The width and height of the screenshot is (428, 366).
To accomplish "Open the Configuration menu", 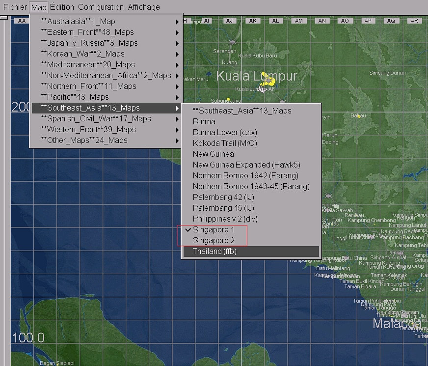I will 101,7.
